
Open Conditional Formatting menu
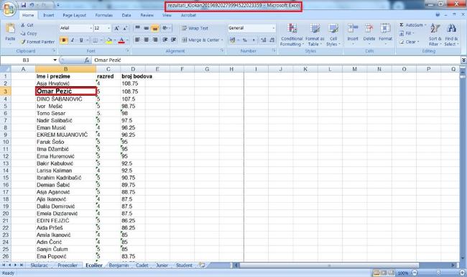[292, 35]
